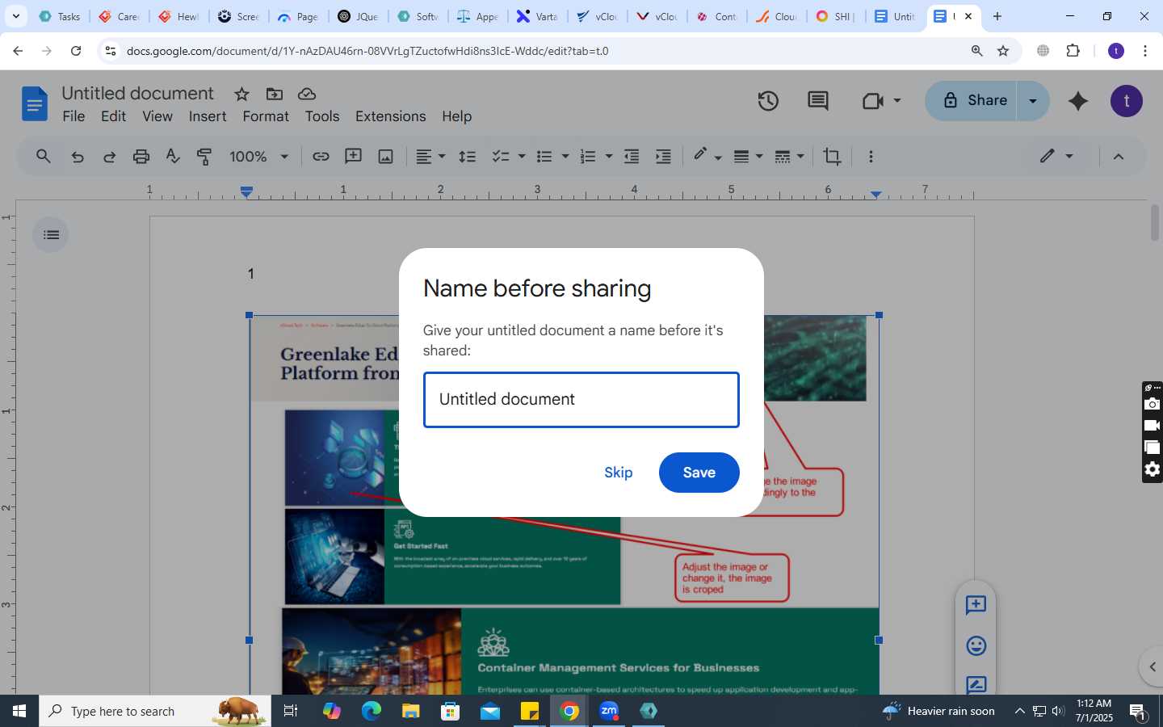Expand the checklist options arrow

pos(522,157)
